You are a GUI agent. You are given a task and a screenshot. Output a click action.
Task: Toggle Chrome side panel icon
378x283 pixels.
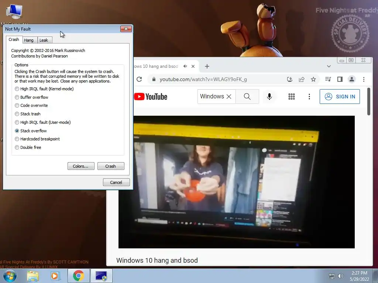coord(340,79)
